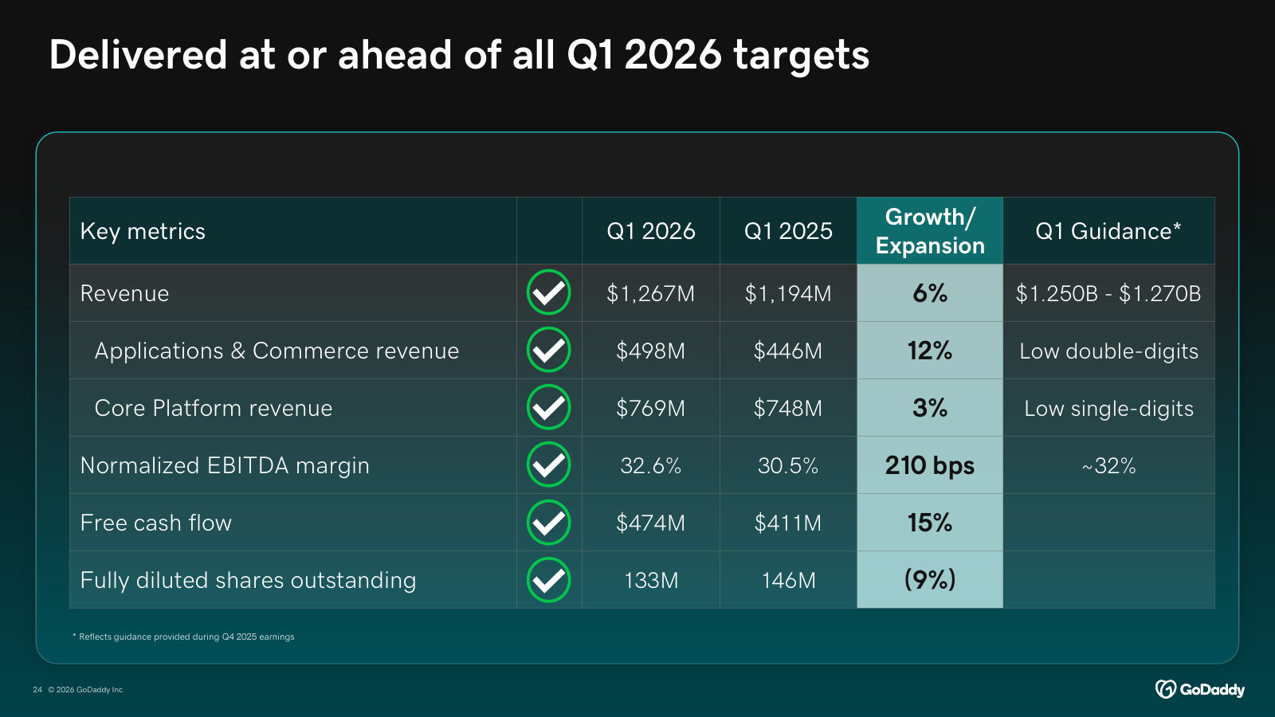Click the '~32%' guidance cell
The width and height of the screenshot is (1275, 717).
1108,465
